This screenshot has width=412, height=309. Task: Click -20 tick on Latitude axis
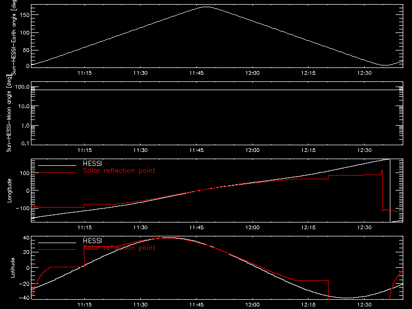point(24,284)
